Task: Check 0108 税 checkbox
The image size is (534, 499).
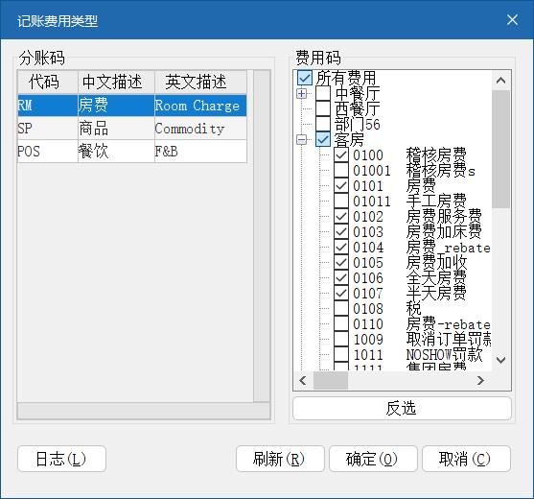Action: click(x=341, y=308)
